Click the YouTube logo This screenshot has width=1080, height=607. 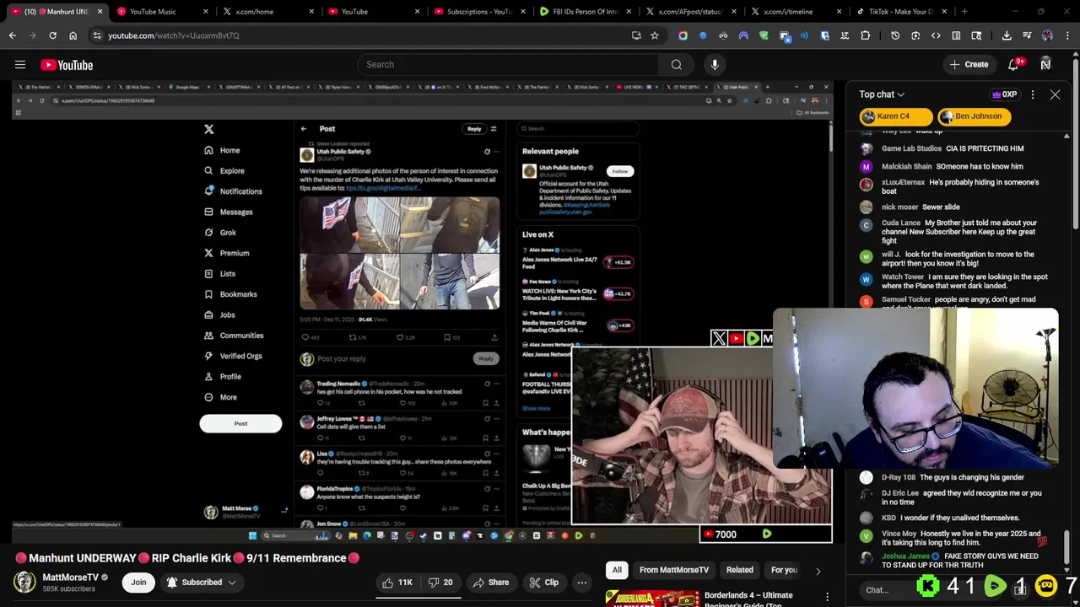pyautogui.click(x=67, y=65)
